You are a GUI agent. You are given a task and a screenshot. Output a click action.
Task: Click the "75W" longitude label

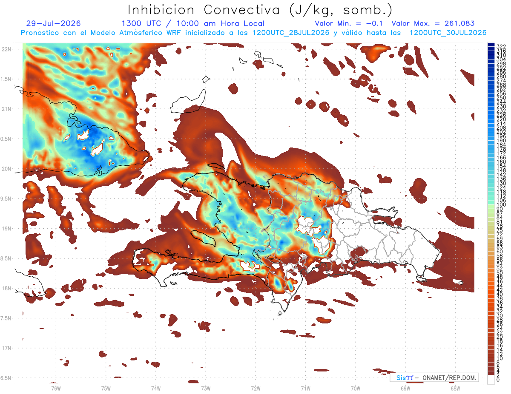(x=106, y=388)
